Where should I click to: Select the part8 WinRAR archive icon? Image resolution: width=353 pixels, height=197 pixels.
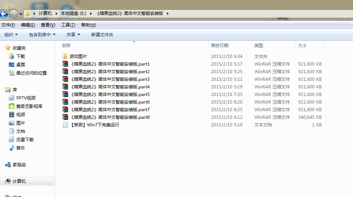click(x=65, y=117)
